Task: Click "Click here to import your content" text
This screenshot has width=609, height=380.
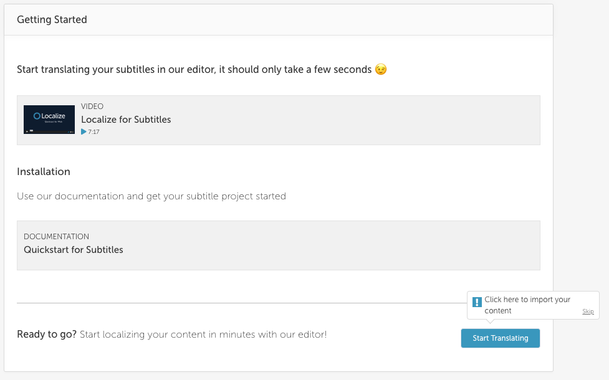Action: tap(527, 305)
